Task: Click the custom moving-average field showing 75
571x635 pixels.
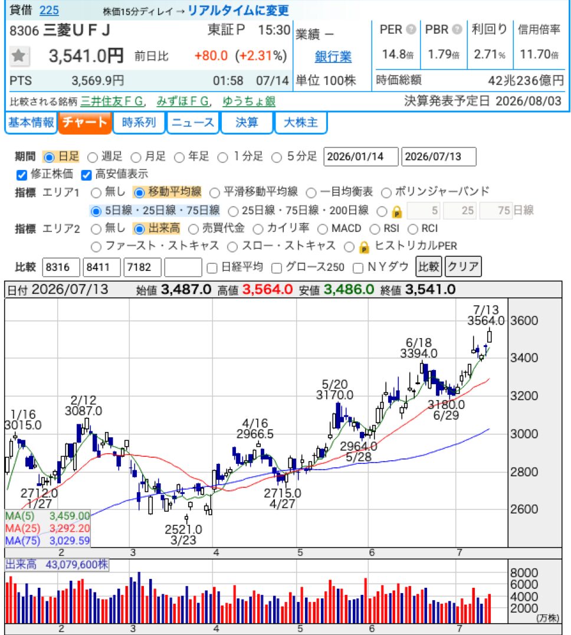Action: point(496,211)
